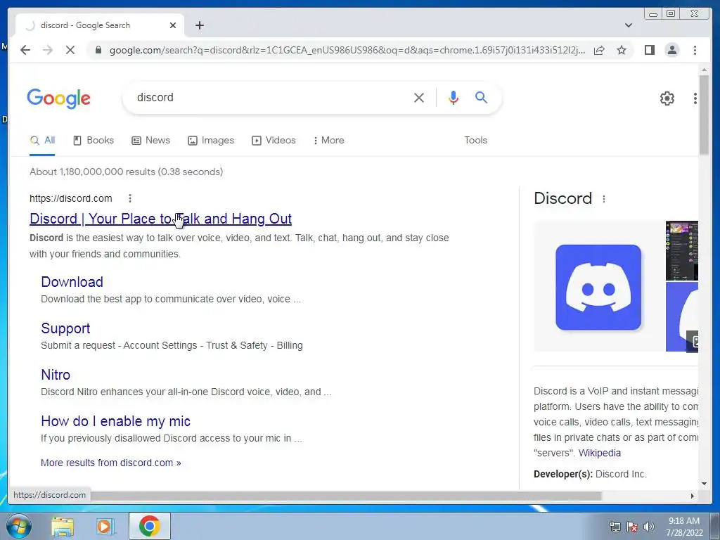Screen dimensions: 720x540
Task: Open the Nitro sitelink
Action: 56,375
